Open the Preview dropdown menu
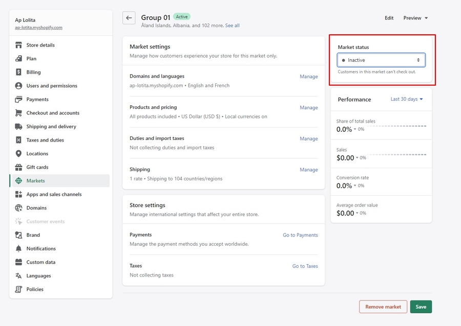 [415, 18]
